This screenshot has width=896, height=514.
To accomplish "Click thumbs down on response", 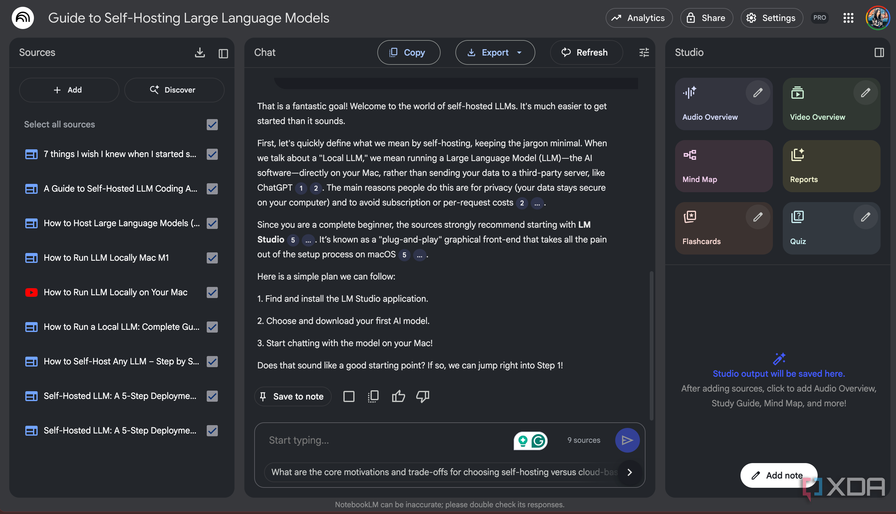I will (422, 396).
